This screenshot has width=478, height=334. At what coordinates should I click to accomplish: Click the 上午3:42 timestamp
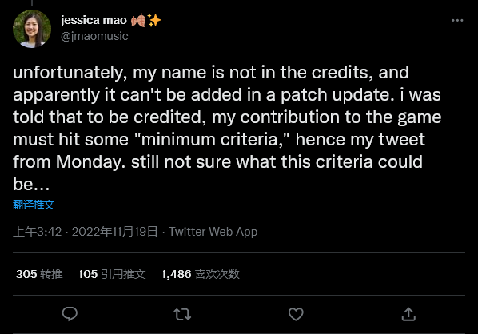(x=38, y=232)
